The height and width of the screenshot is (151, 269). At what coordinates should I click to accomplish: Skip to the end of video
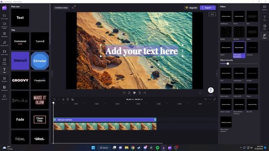pos(145,93)
